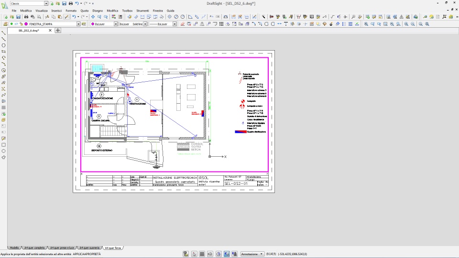Image resolution: width=459 pixels, height=258 pixels.
Task: Click the Undo arrow in the standard toolbar
Action: [x=74, y=17]
